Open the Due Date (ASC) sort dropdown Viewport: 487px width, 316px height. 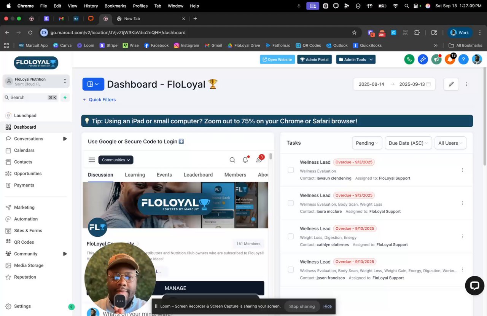408,143
